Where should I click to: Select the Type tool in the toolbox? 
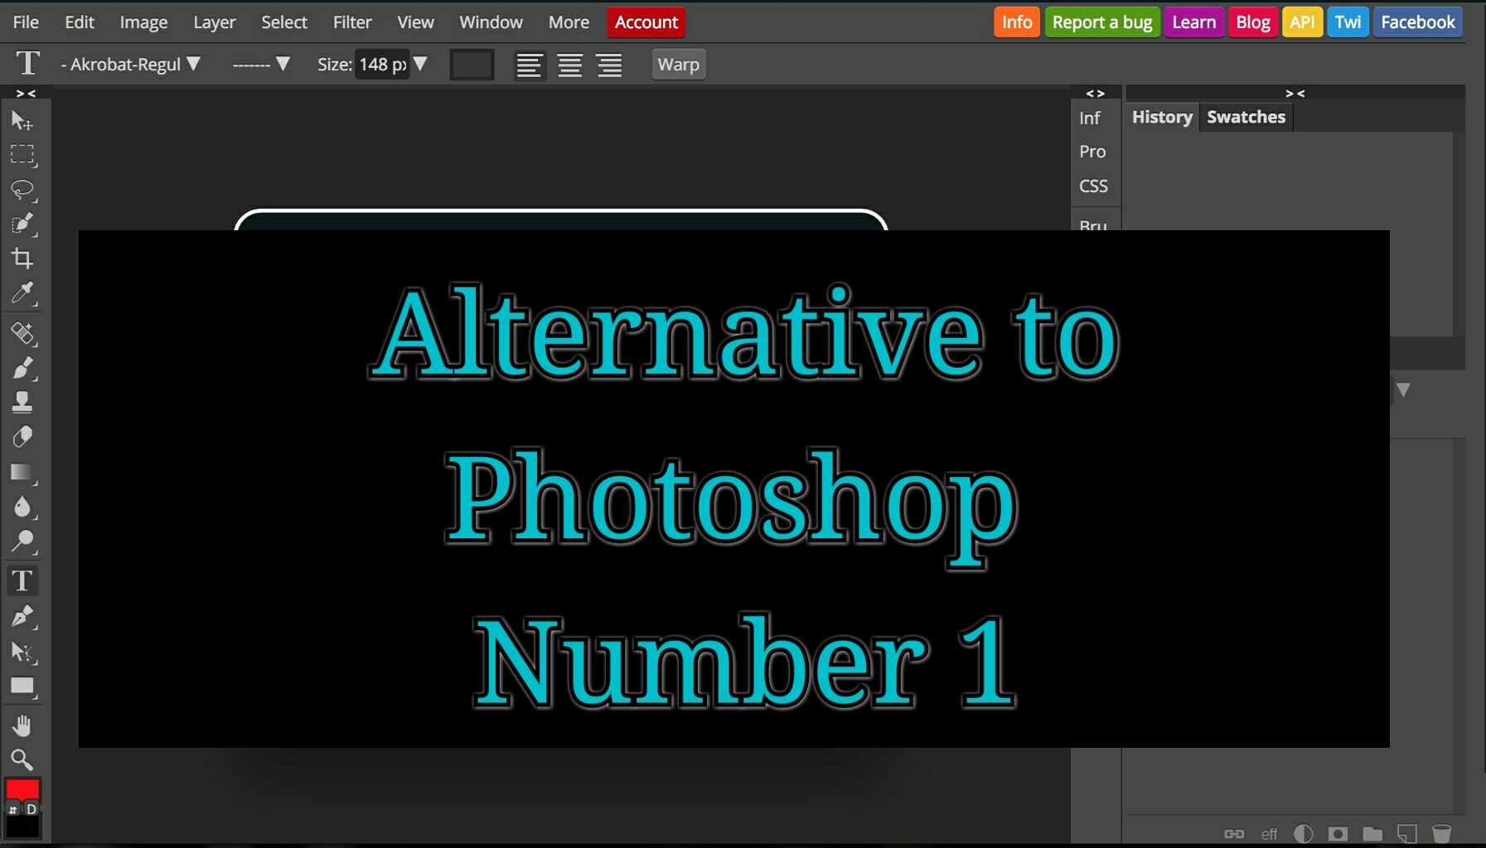pos(22,581)
